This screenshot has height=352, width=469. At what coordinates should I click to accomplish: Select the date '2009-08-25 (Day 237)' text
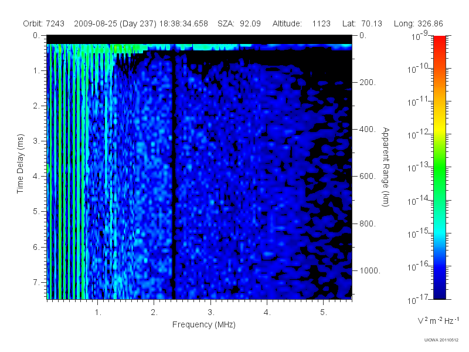click(115, 23)
